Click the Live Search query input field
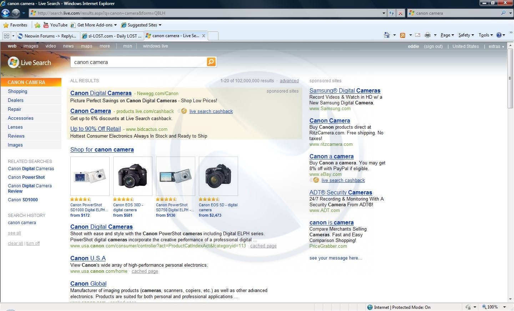This screenshot has height=311, width=514. [x=138, y=62]
